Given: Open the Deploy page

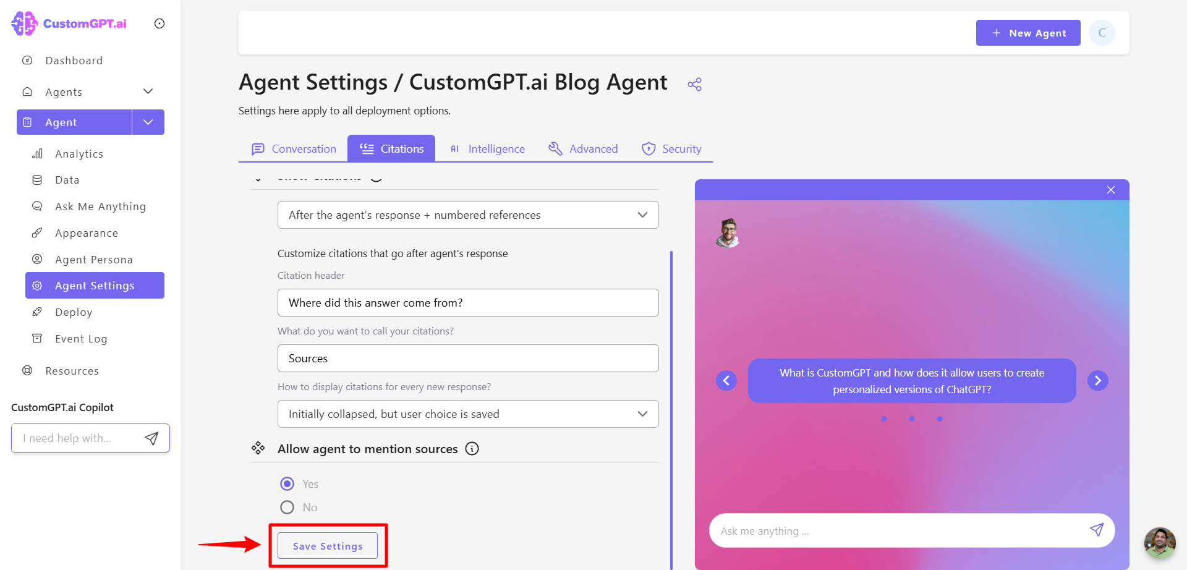Looking at the screenshot, I should click(74, 312).
